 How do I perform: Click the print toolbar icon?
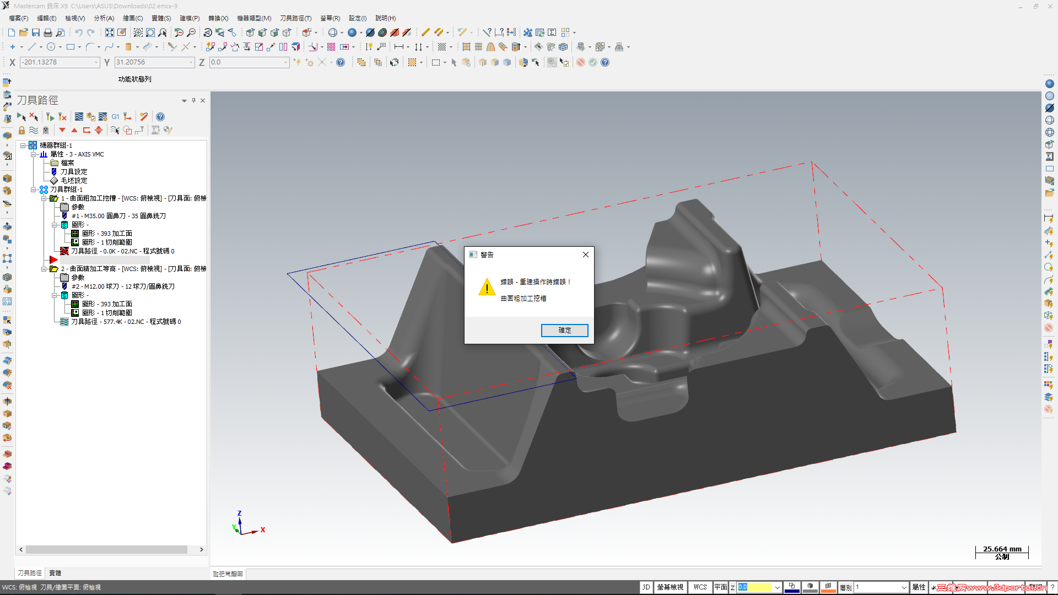click(48, 33)
